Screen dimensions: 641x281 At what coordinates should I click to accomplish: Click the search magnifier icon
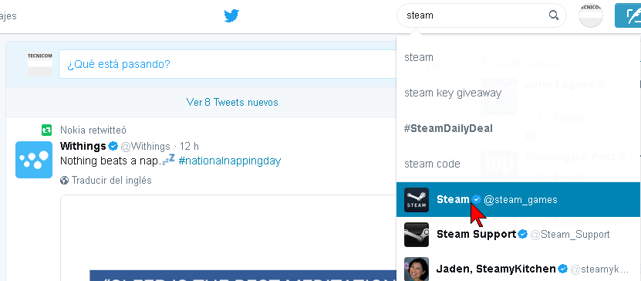554,15
